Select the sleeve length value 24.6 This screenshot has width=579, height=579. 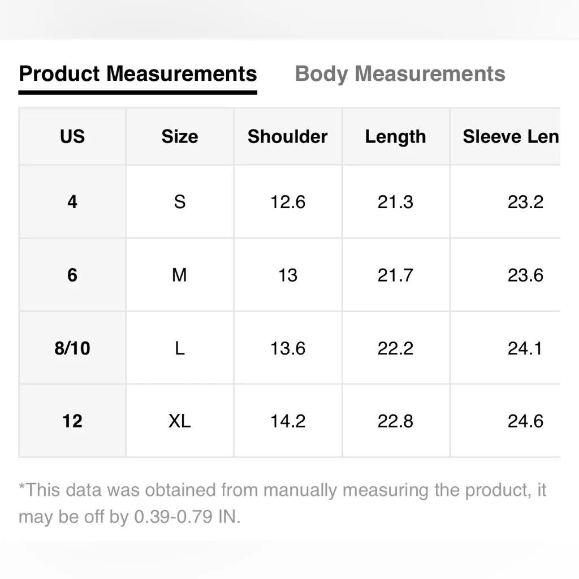525,421
